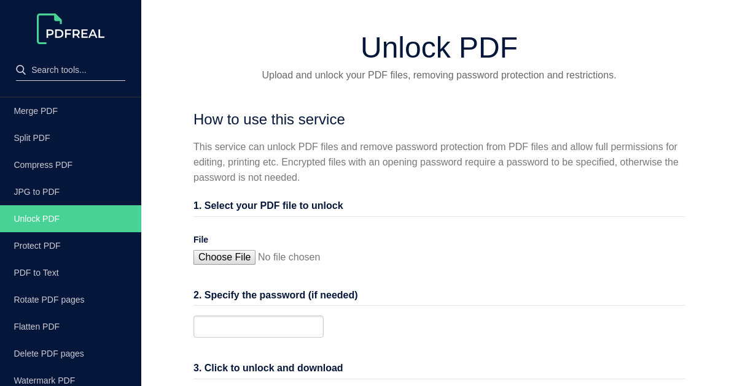Select the Flatten PDF tool
737x386 pixels.
[x=36, y=327]
